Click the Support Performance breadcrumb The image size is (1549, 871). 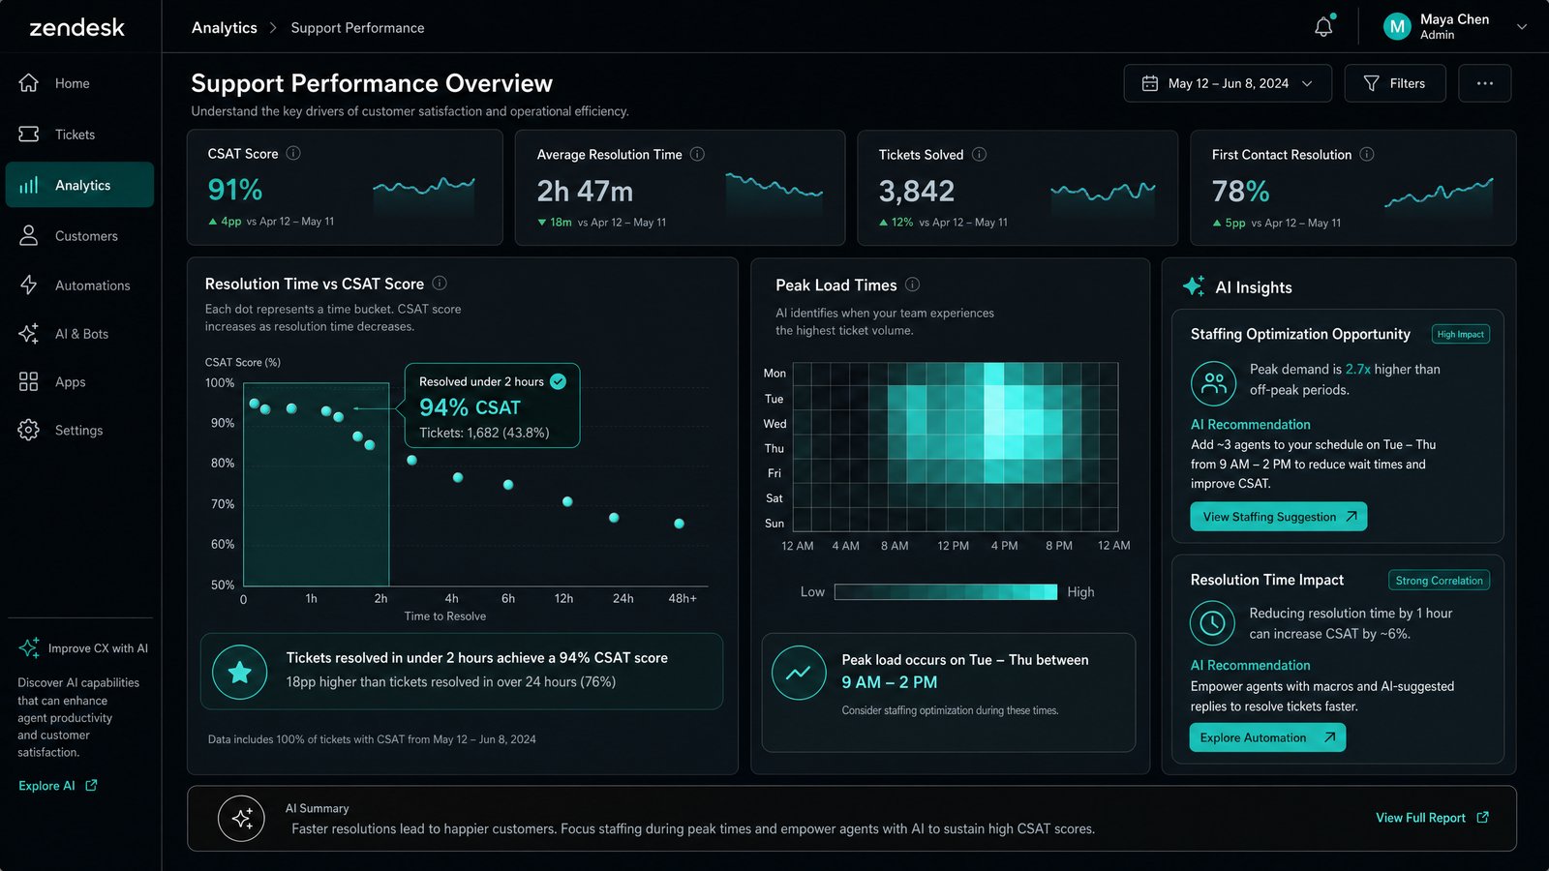click(x=357, y=28)
